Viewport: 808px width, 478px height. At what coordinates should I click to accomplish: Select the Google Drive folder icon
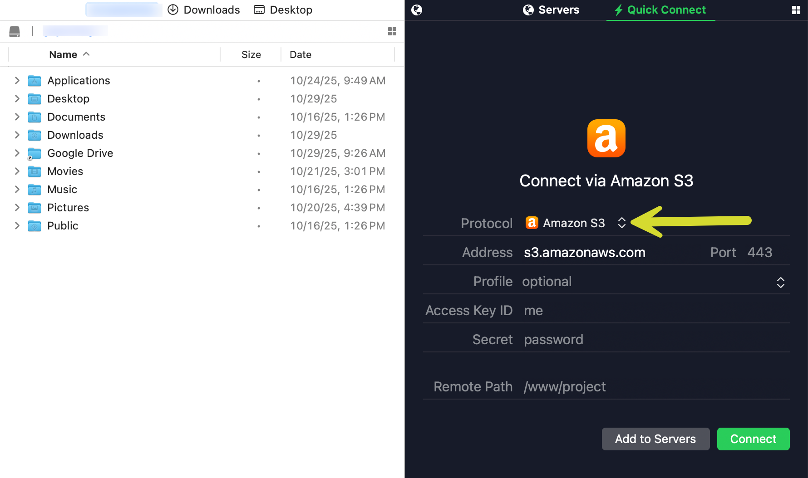tap(34, 153)
